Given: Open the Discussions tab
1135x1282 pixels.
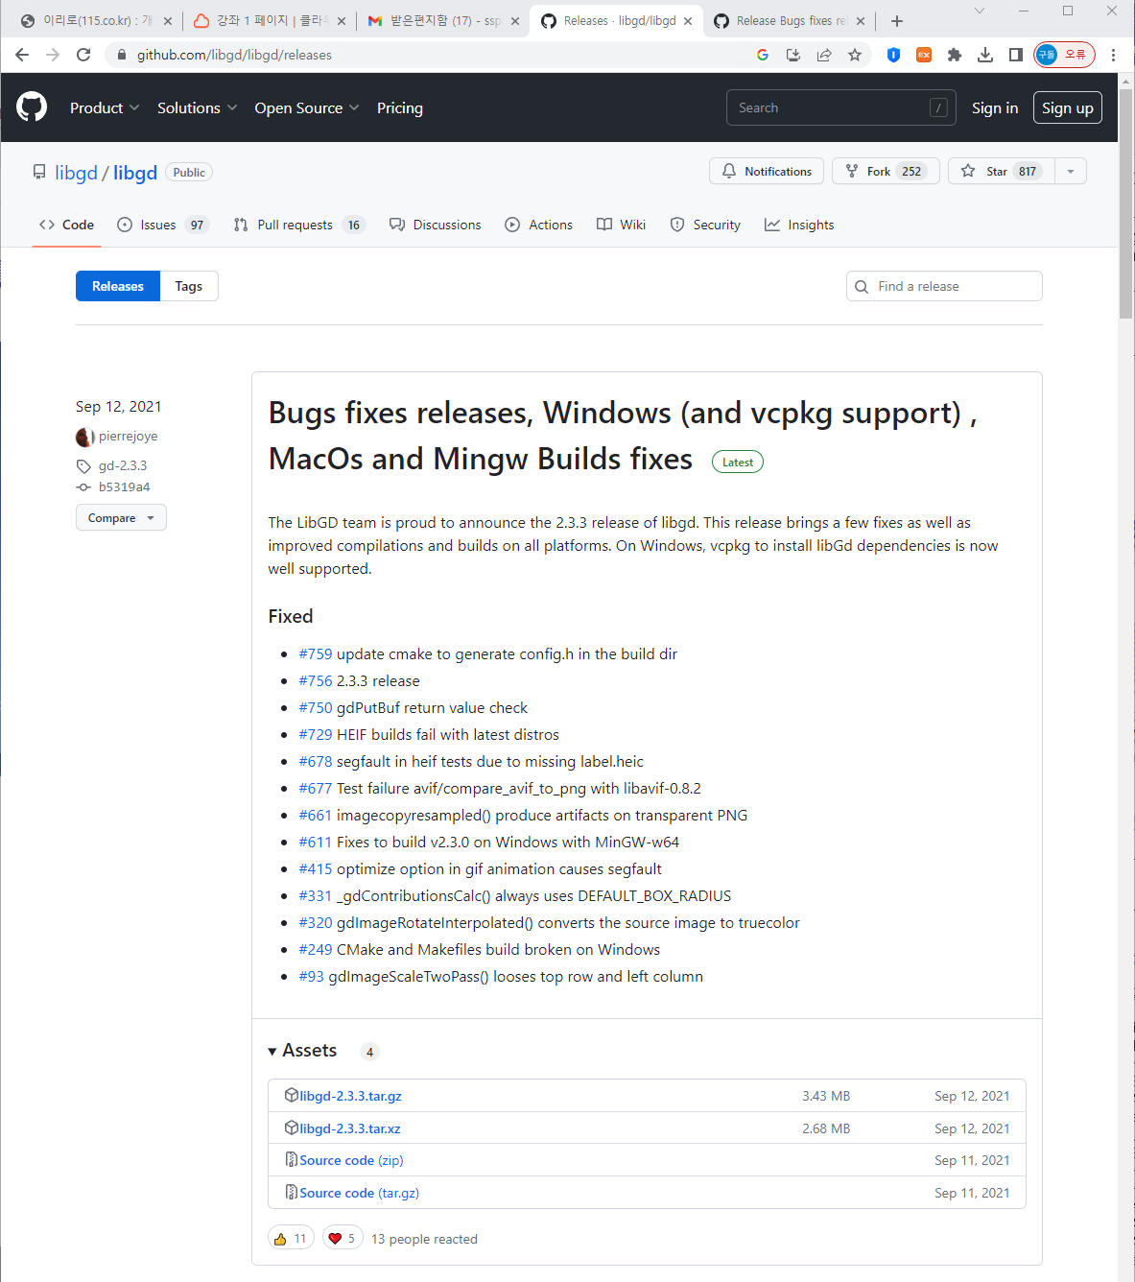Looking at the screenshot, I should (436, 225).
